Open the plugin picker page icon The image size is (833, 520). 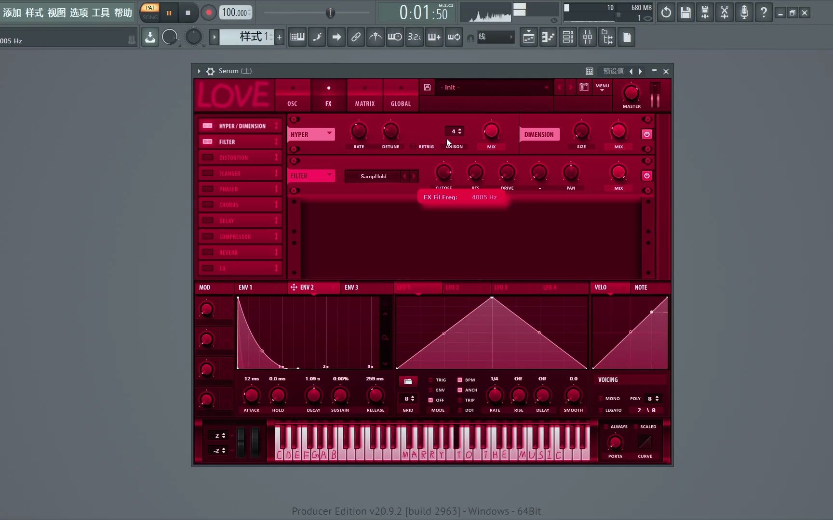pyautogui.click(x=627, y=37)
